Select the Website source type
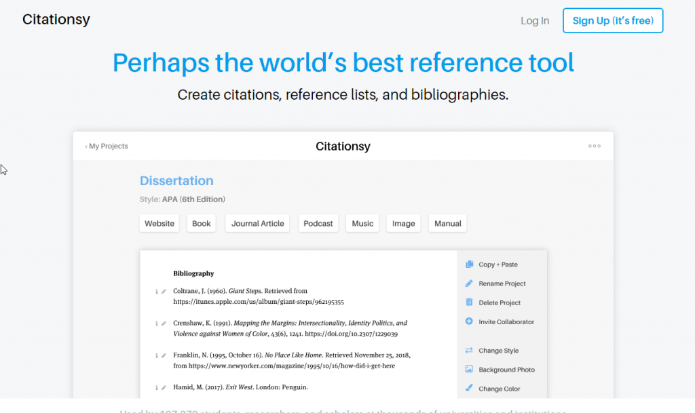This screenshot has width=695, height=413. click(x=159, y=223)
